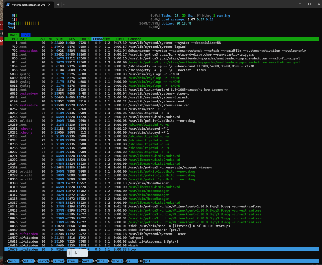This screenshot has height=265, width=322.
Task: Minimize the terminal window
Action: (x=300, y=4)
